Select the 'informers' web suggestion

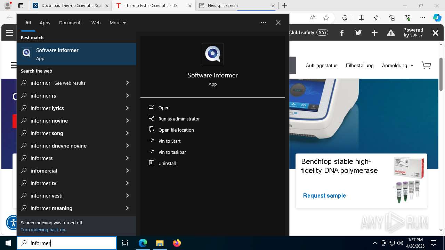coord(76,158)
